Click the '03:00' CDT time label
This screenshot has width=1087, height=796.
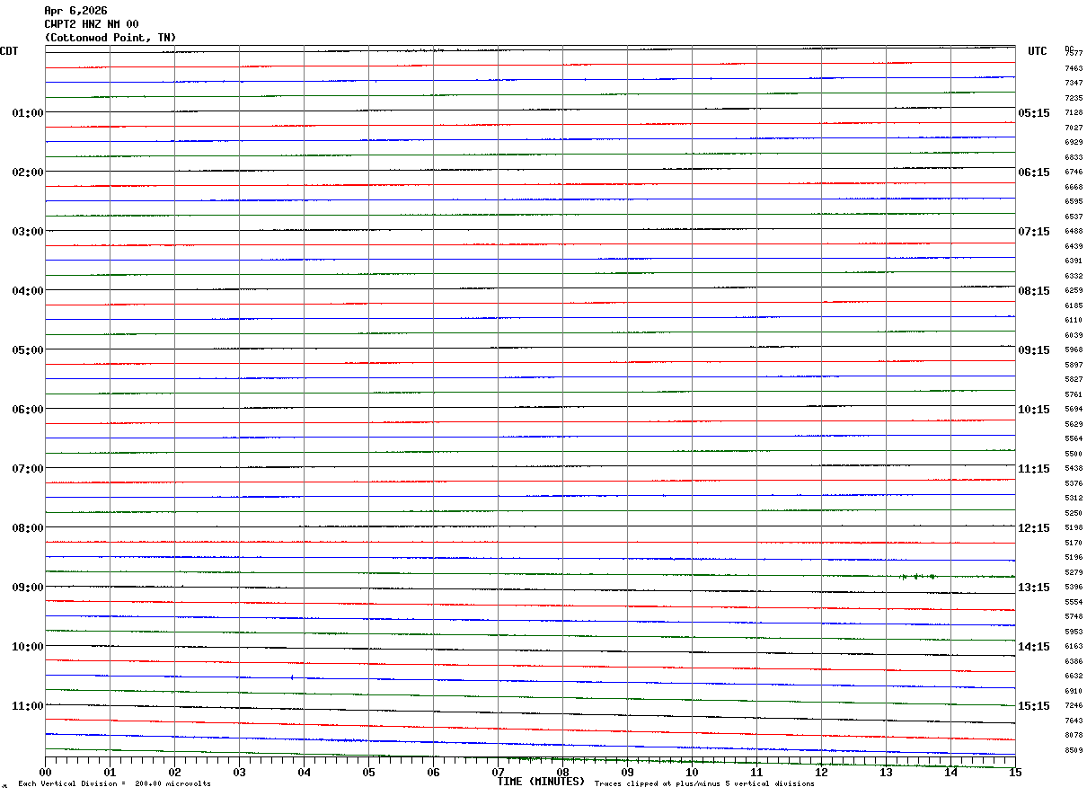click(x=28, y=232)
